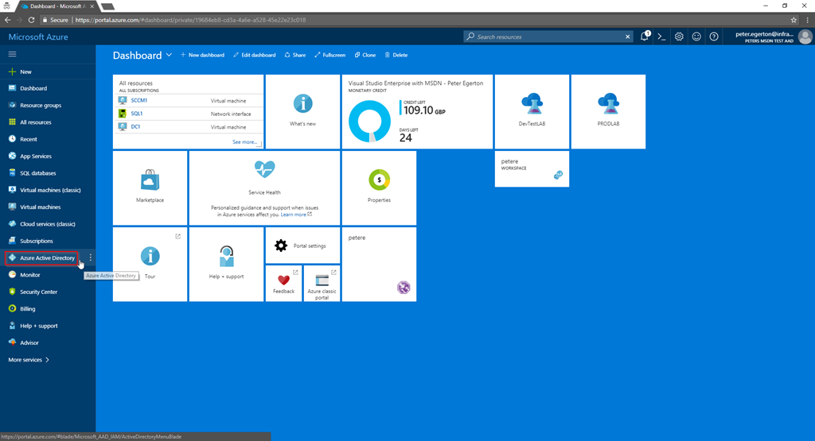This screenshot has width=815, height=441.
Task: Toggle Fullscreen dashboard mode
Action: click(x=330, y=56)
